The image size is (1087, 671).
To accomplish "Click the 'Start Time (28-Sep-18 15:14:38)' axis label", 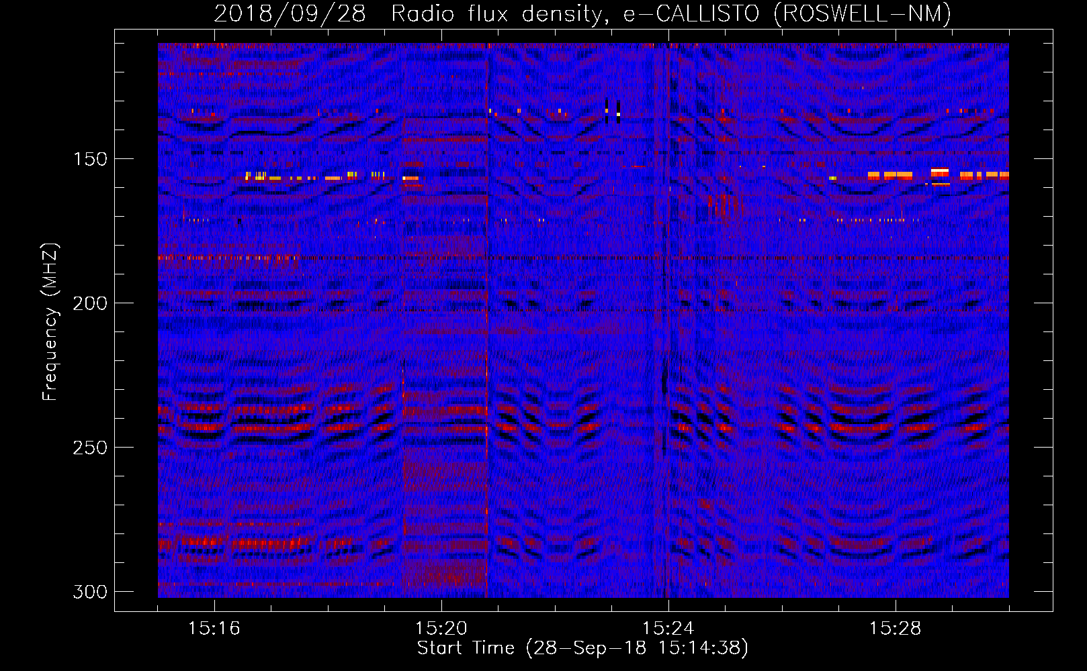I will coord(582,648).
